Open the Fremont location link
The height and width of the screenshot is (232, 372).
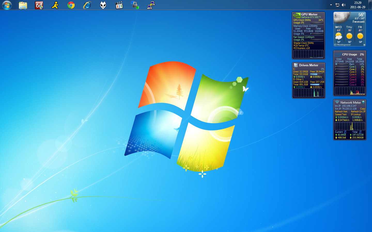coord(359,22)
